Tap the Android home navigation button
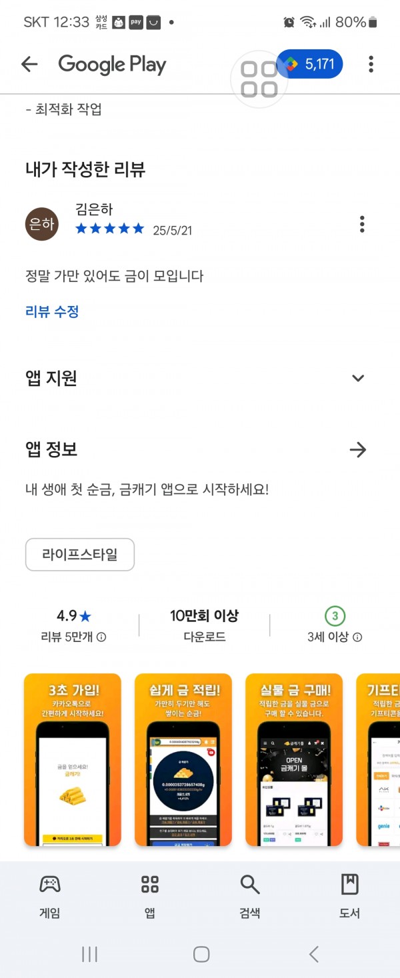 [201, 954]
